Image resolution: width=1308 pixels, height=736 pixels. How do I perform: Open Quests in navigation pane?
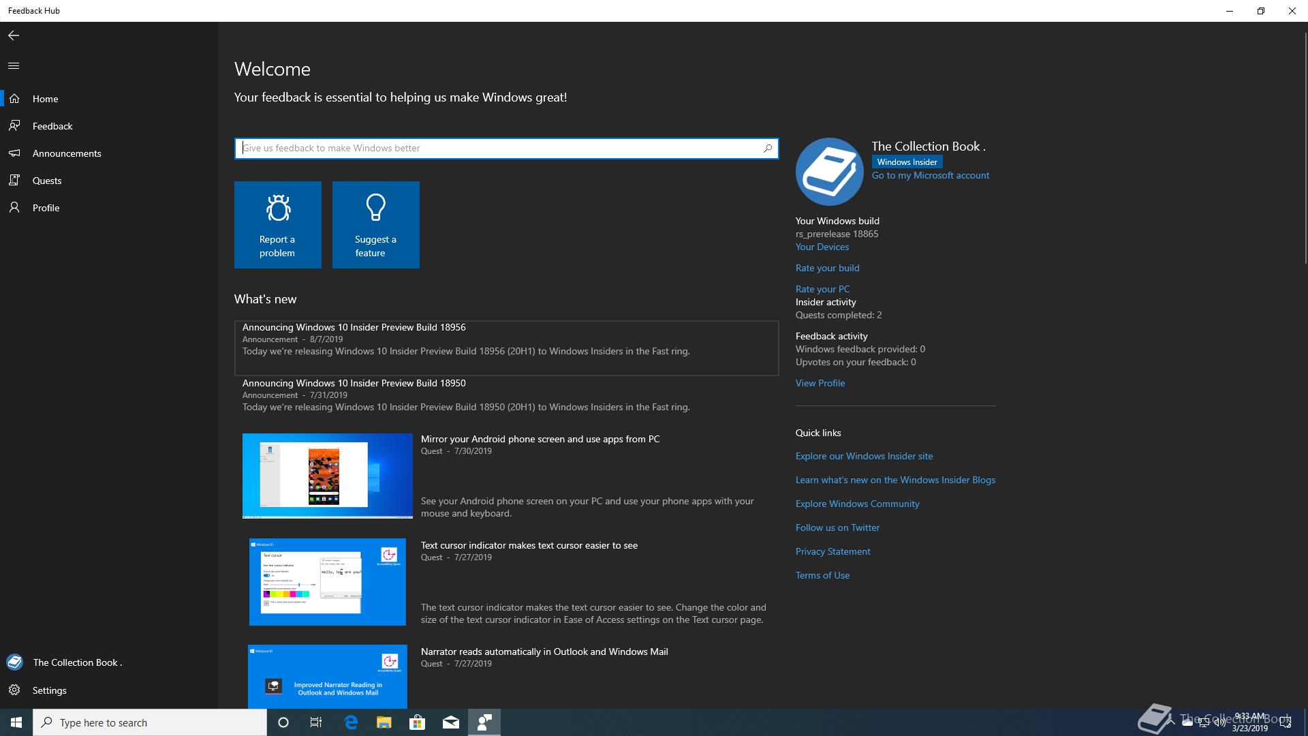(x=109, y=181)
